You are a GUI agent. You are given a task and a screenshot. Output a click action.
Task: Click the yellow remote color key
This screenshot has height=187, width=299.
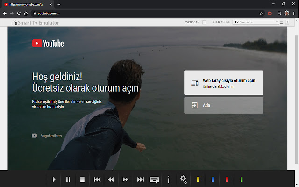tap(198, 180)
